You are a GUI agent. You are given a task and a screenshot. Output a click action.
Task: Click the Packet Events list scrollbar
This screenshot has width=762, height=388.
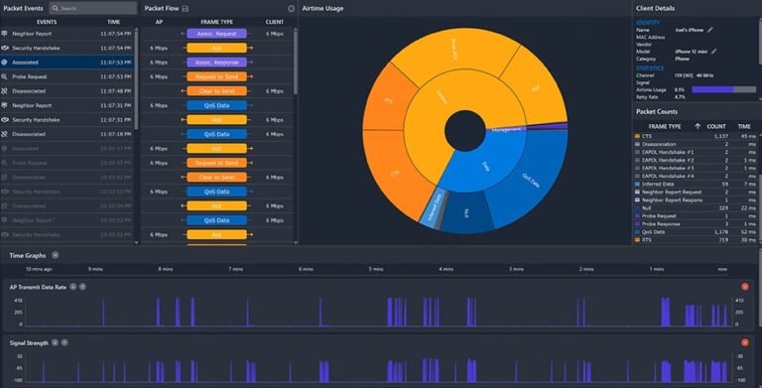click(136, 77)
